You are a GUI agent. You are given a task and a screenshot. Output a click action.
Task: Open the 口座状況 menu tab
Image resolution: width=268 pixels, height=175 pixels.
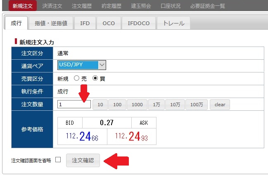tap(171, 6)
